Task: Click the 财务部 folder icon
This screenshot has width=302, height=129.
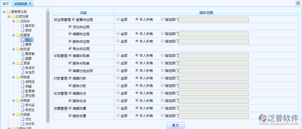Action: pyautogui.click(x=18, y=49)
